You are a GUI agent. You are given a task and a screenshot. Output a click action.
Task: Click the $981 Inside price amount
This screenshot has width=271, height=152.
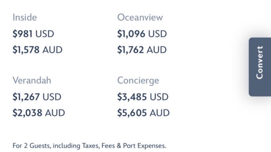(23, 34)
